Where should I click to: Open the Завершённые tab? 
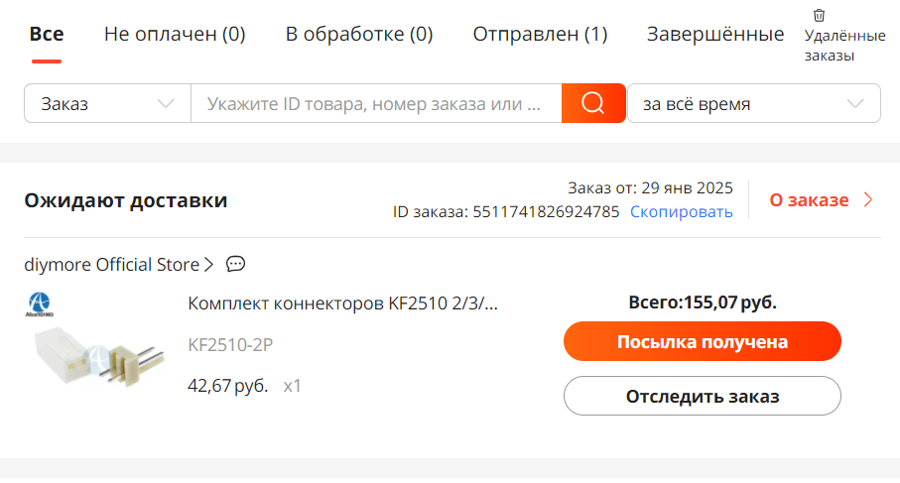715,34
